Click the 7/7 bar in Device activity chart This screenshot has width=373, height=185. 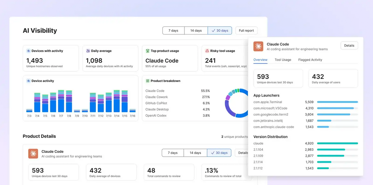(61, 101)
